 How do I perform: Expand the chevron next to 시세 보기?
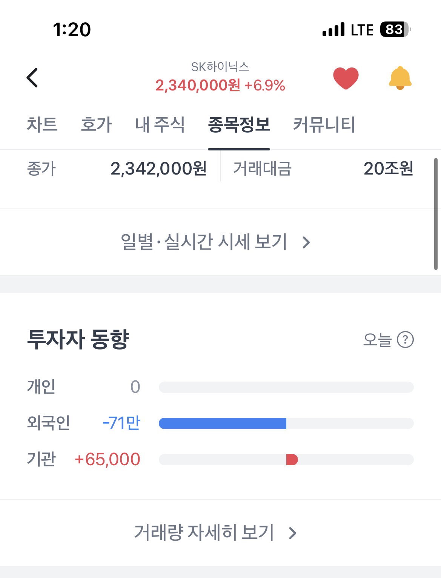[306, 242]
